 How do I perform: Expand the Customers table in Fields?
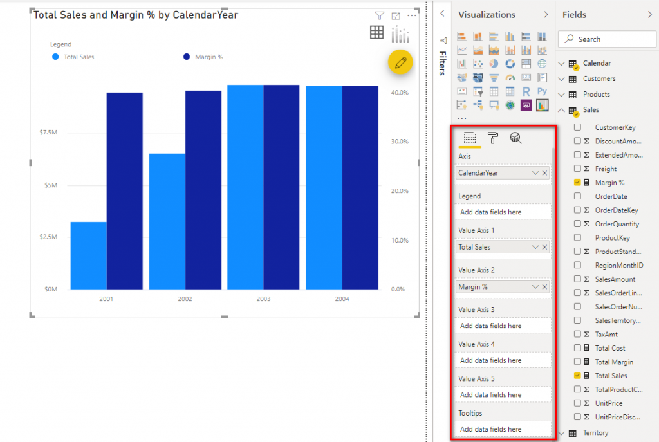(561, 79)
